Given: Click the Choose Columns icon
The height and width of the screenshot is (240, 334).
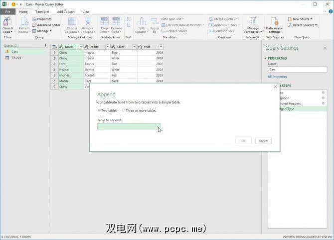Looking at the screenshot, I should point(72,22).
